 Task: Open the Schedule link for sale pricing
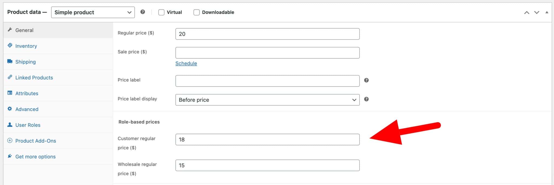[x=186, y=63]
